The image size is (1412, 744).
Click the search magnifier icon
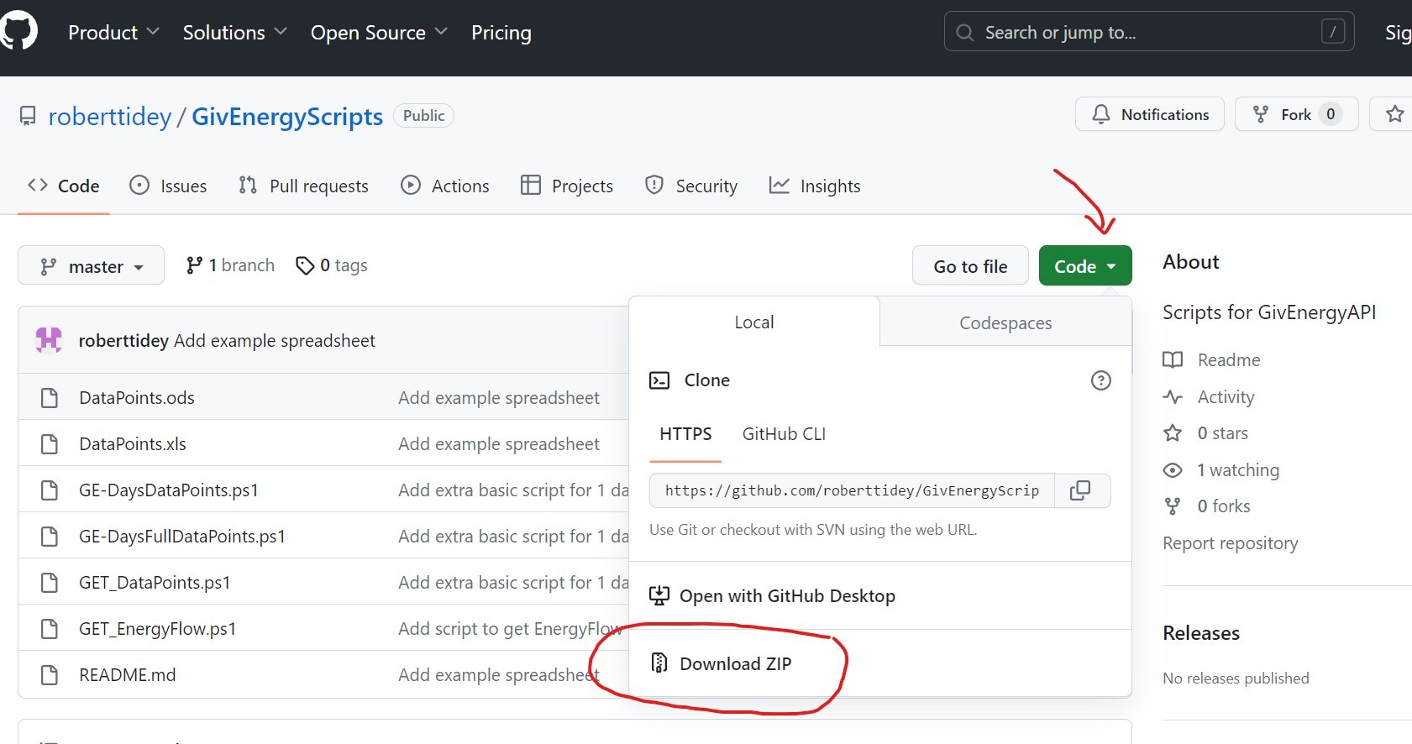[965, 33]
